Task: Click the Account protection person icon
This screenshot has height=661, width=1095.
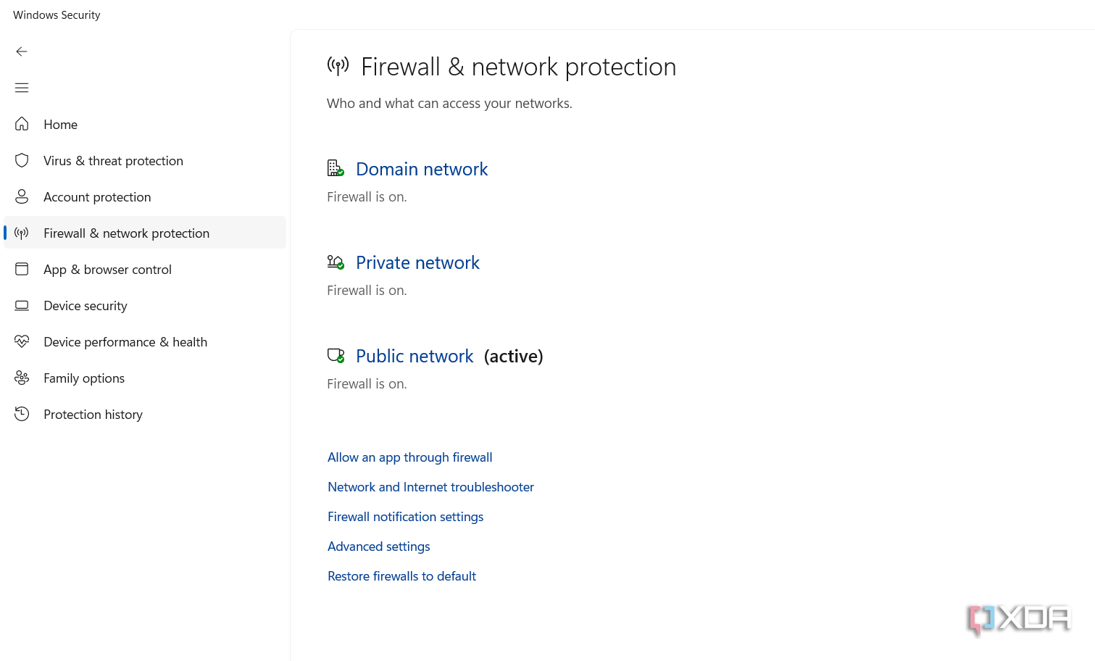Action: click(22, 196)
